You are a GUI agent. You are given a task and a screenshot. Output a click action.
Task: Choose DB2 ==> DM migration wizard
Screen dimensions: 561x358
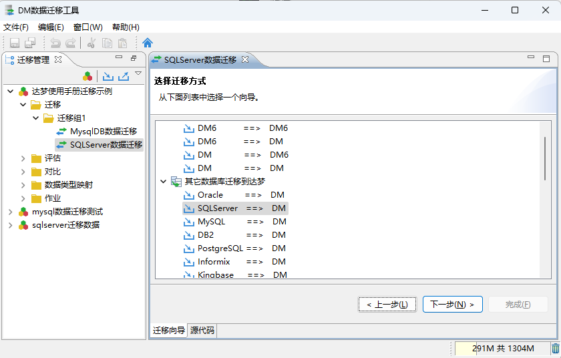click(x=234, y=235)
